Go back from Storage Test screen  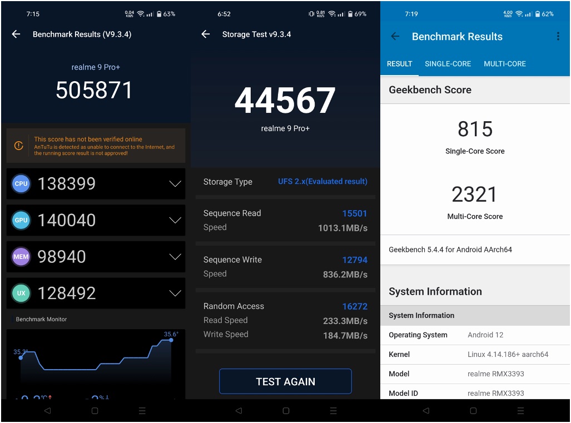point(206,34)
